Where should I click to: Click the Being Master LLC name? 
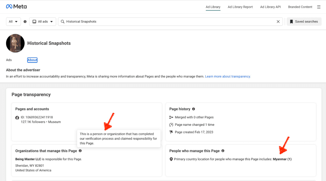click(x=28, y=159)
